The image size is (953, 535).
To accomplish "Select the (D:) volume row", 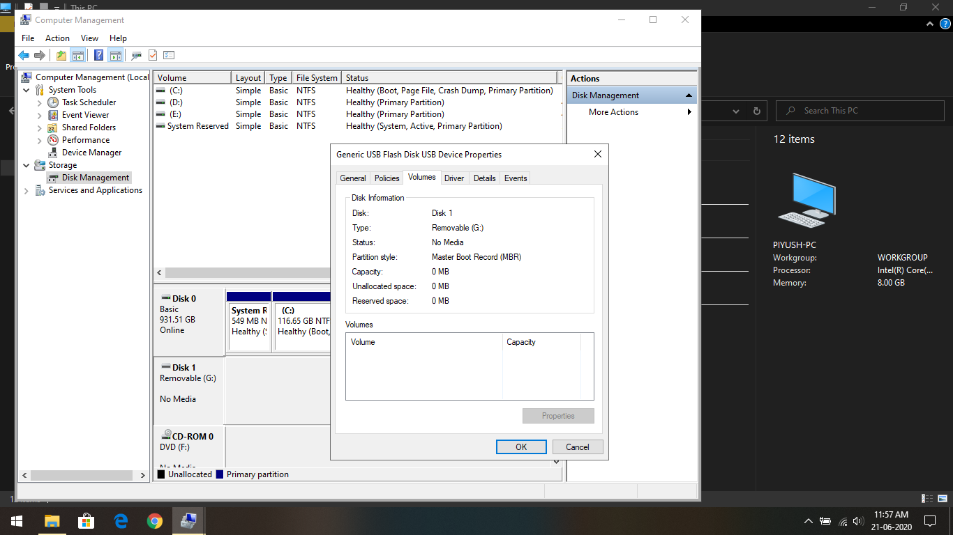I will click(356, 102).
